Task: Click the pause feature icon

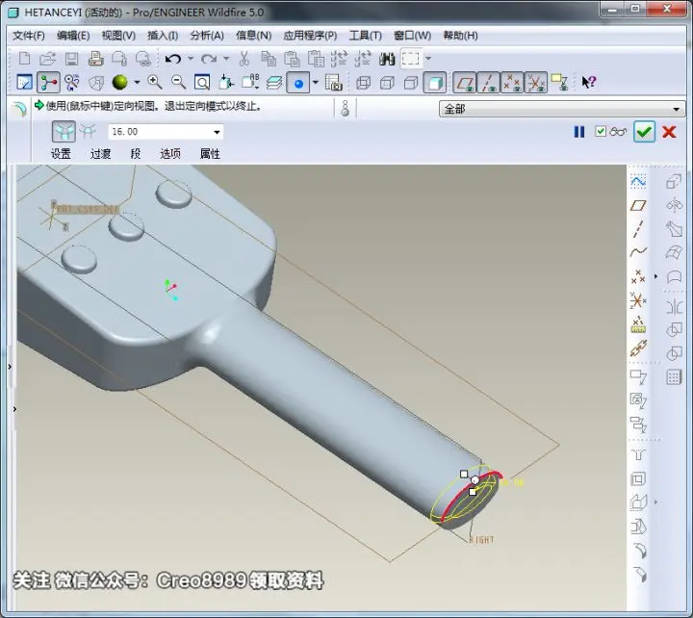Action: (x=579, y=132)
